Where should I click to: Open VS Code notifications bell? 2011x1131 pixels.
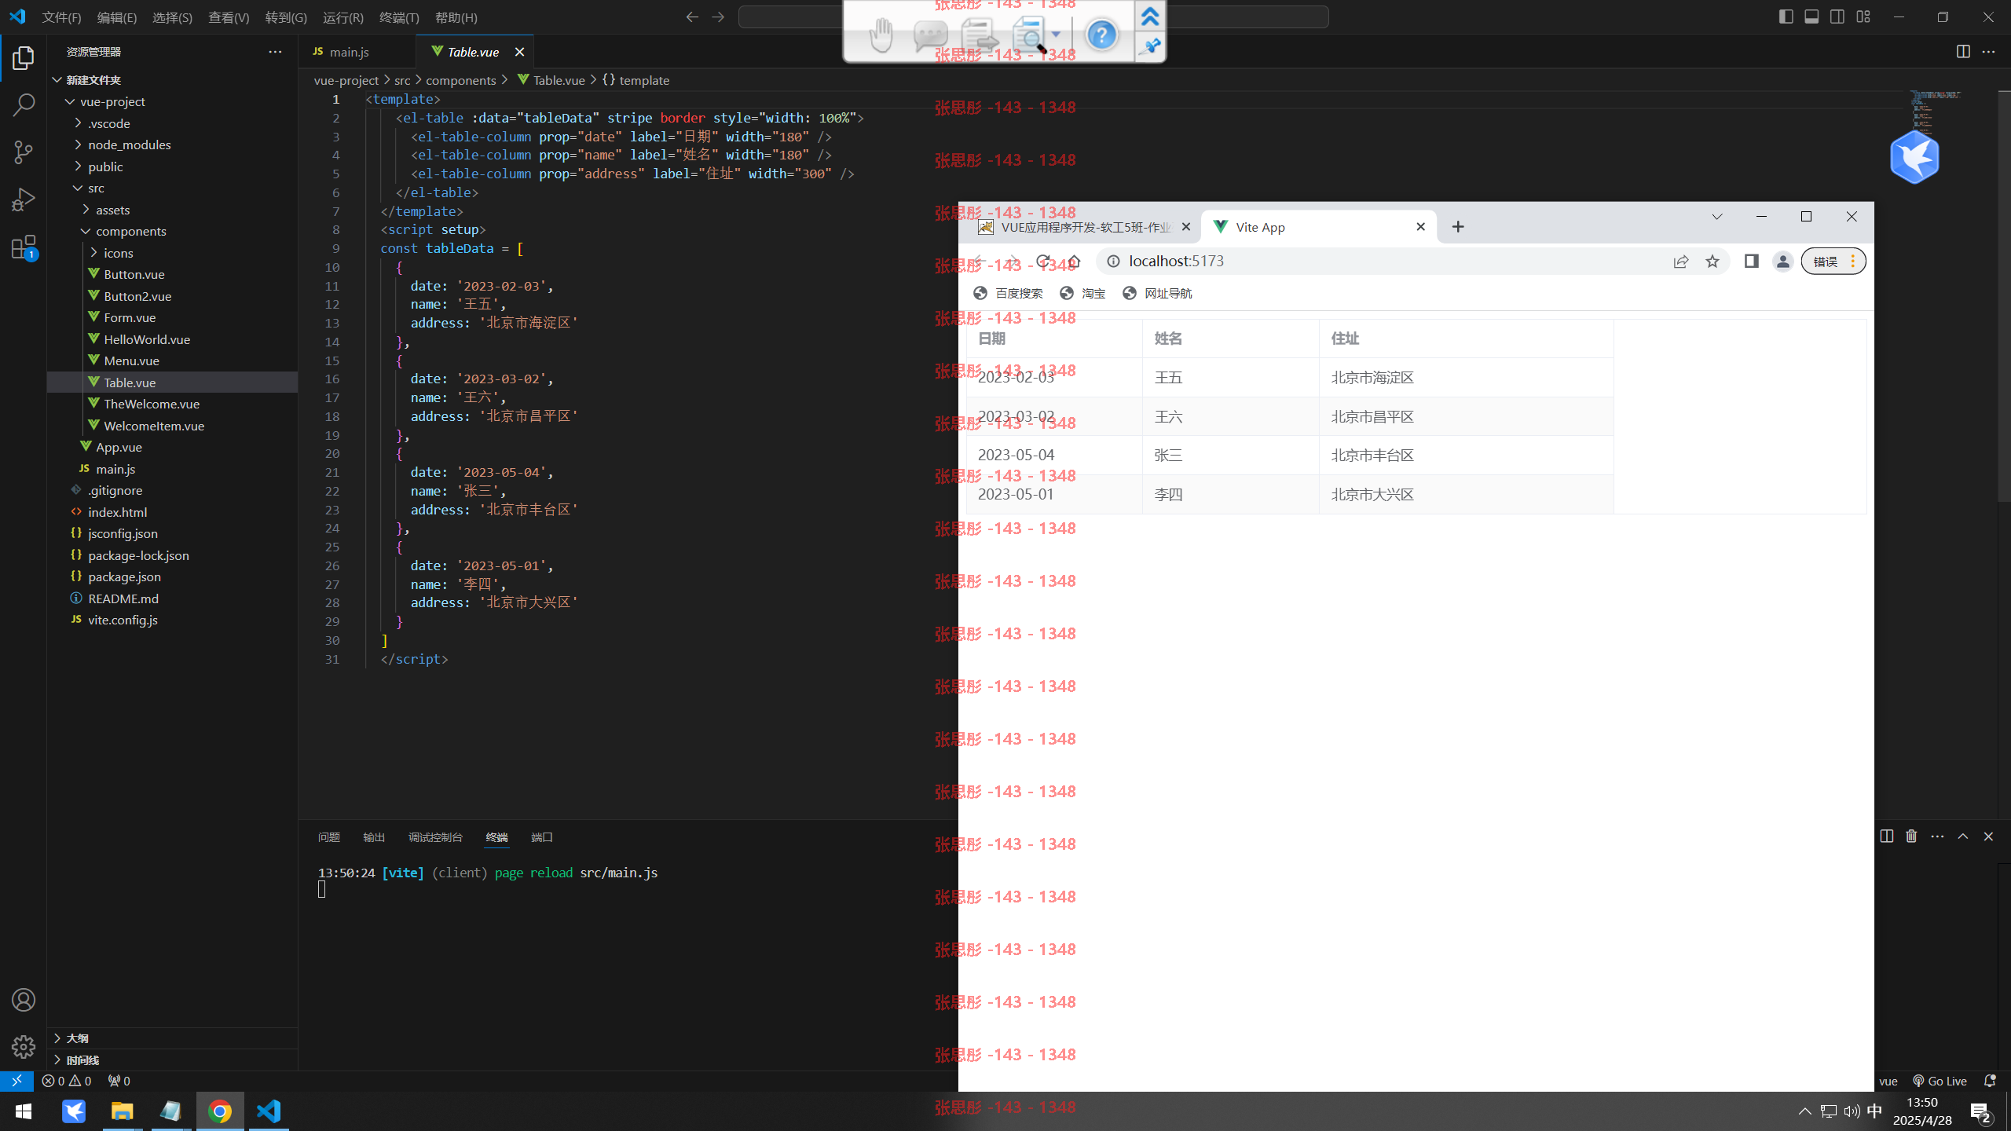point(1990,1082)
